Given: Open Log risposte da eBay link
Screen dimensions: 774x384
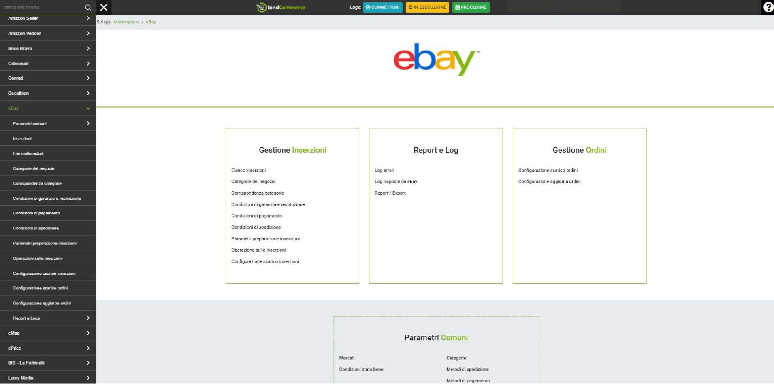Looking at the screenshot, I should click(396, 182).
